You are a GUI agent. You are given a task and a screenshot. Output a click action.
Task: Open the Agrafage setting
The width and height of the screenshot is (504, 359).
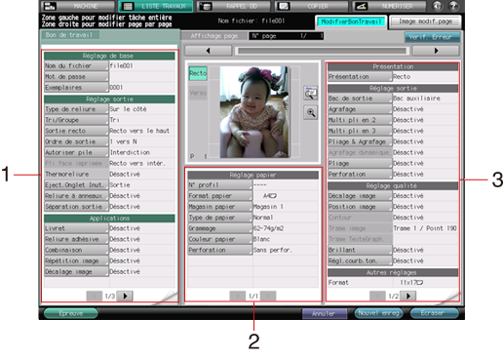click(360, 109)
